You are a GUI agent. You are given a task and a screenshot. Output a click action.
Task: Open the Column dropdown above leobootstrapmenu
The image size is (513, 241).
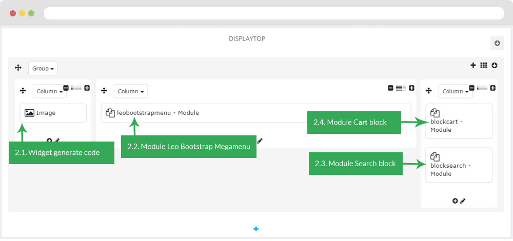coord(131,91)
